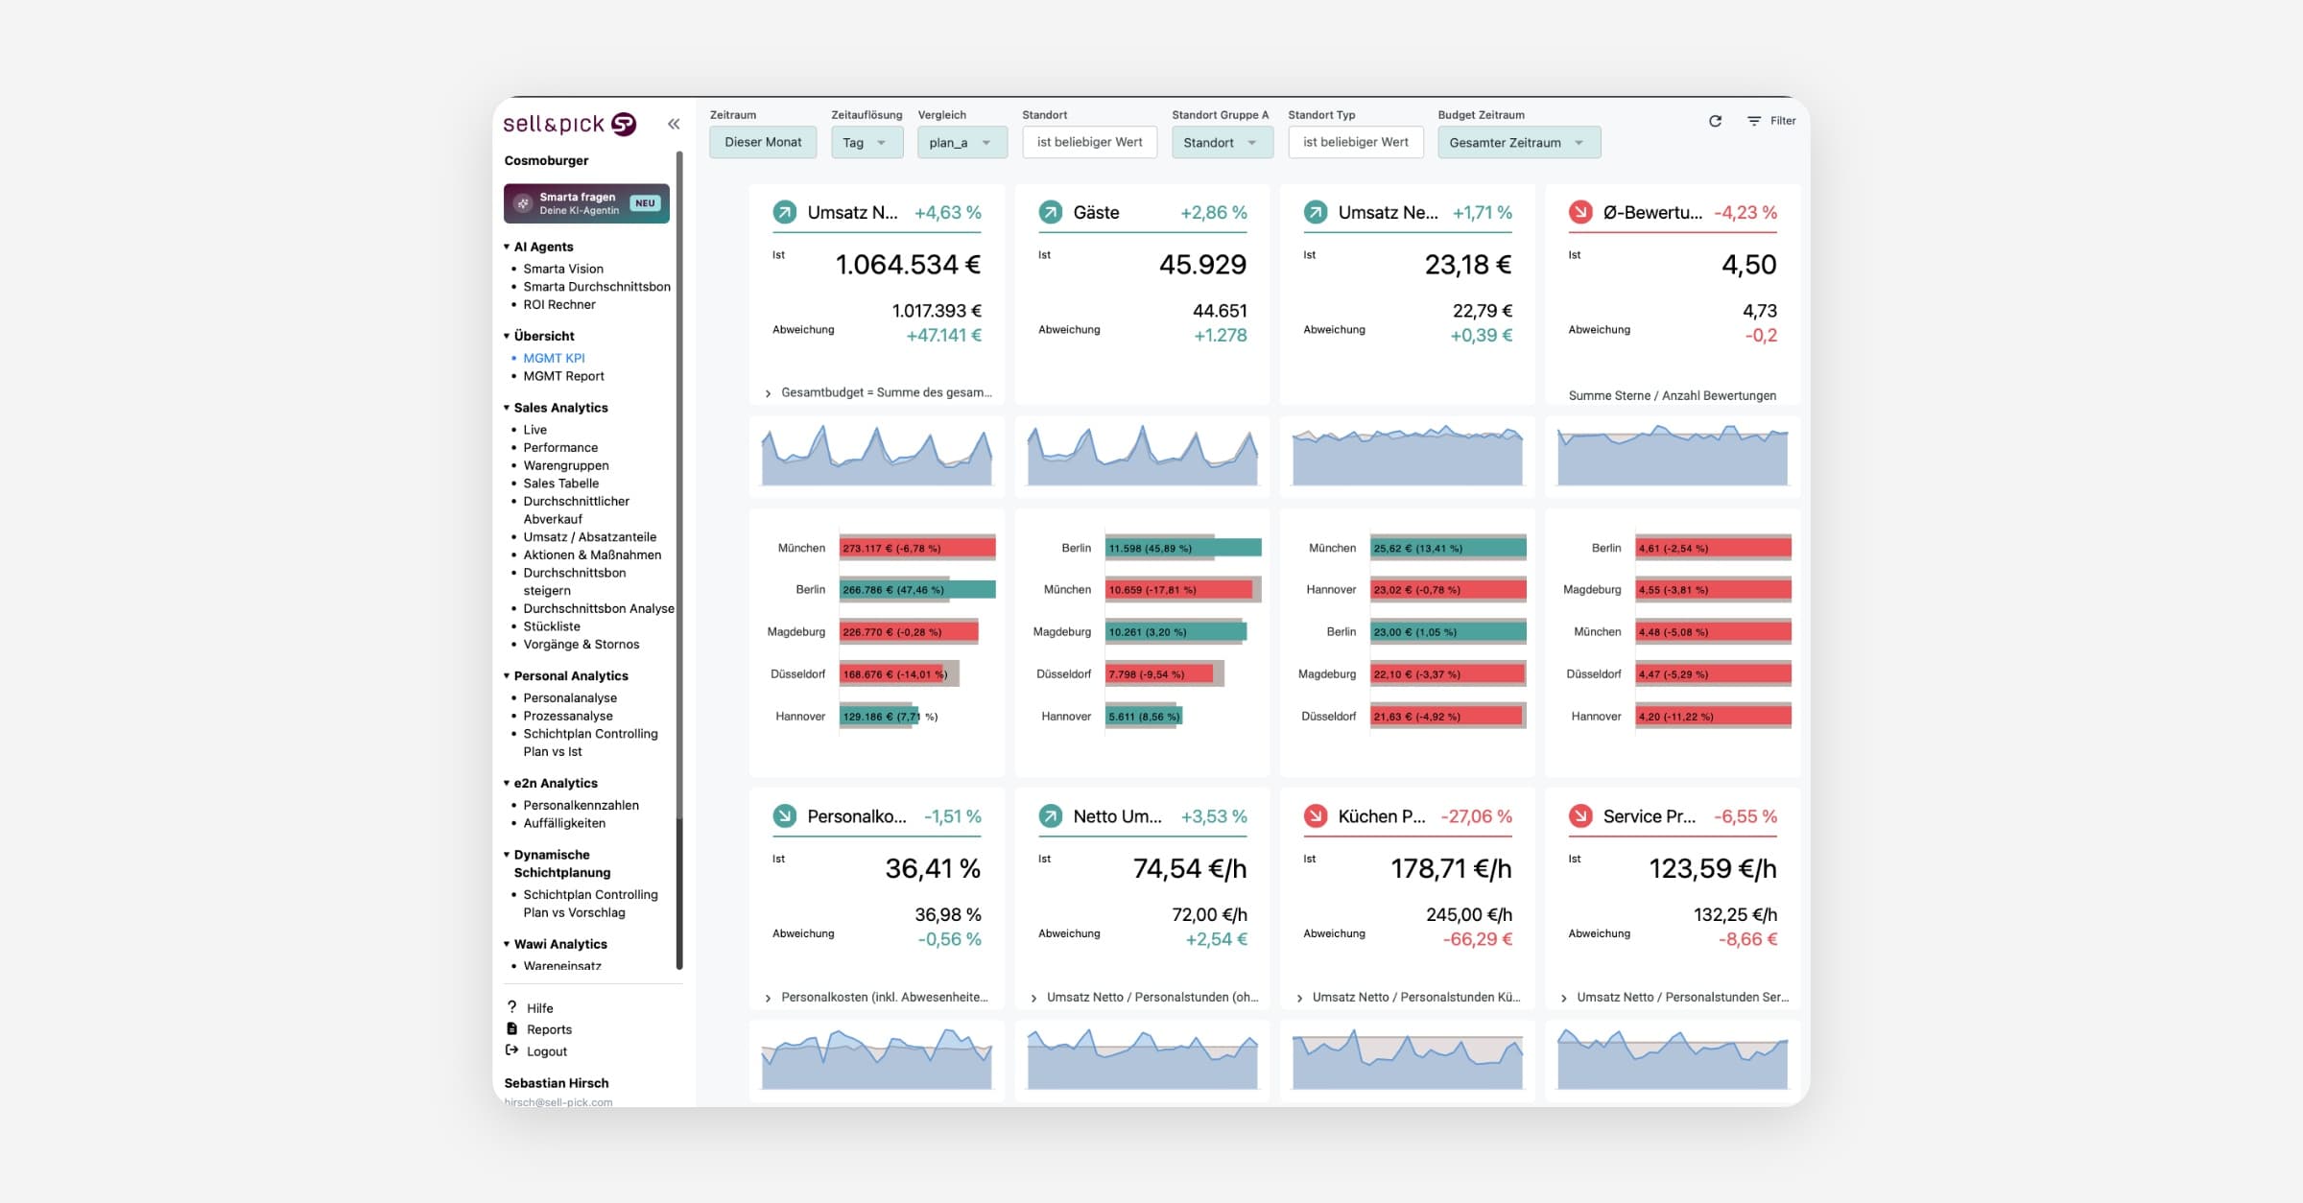Expand the Umsatz Netto / Personalstunden Kü... note
2303x1203 pixels.
coord(1299,998)
